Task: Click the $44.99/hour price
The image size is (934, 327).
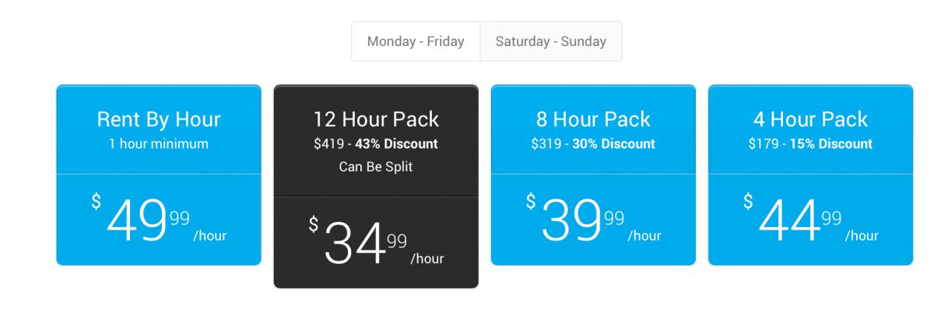Action: [x=789, y=220]
